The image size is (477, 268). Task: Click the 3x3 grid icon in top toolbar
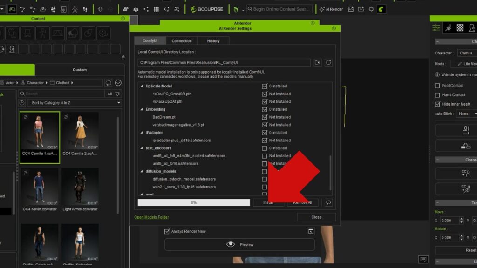(x=157, y=9)
